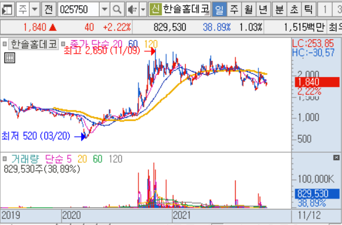Click the 20 moving average legend
The image size is (342, 225).
click(117, 44)
